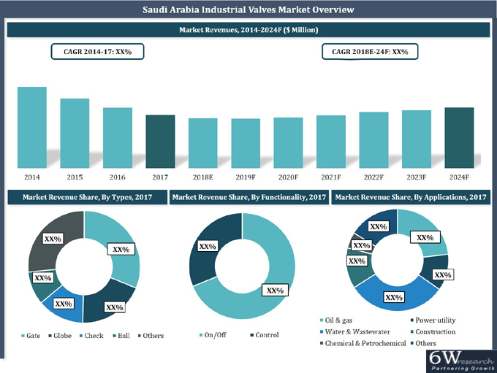Click the 2022F revenue bar
497x373 pixels.
pyautogui.click(x=373, y=140)
